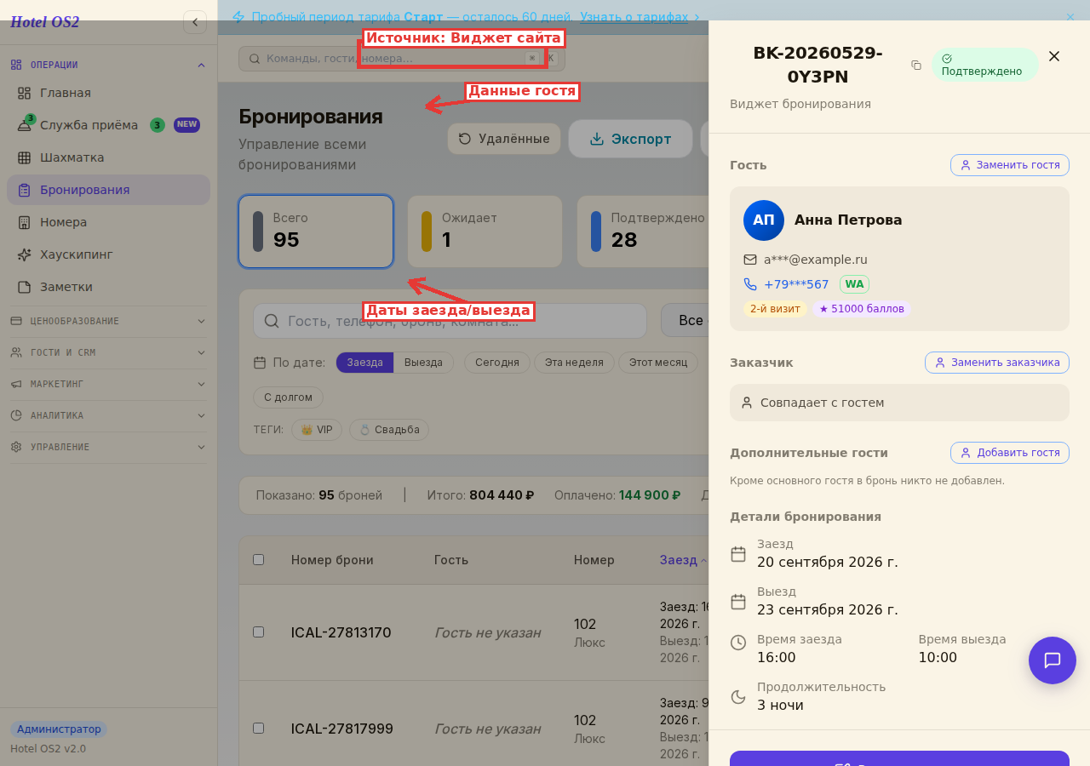1090x766 pixels.
Task: Select the Подтверждено 28 stat card
Action: pos(643,232)
